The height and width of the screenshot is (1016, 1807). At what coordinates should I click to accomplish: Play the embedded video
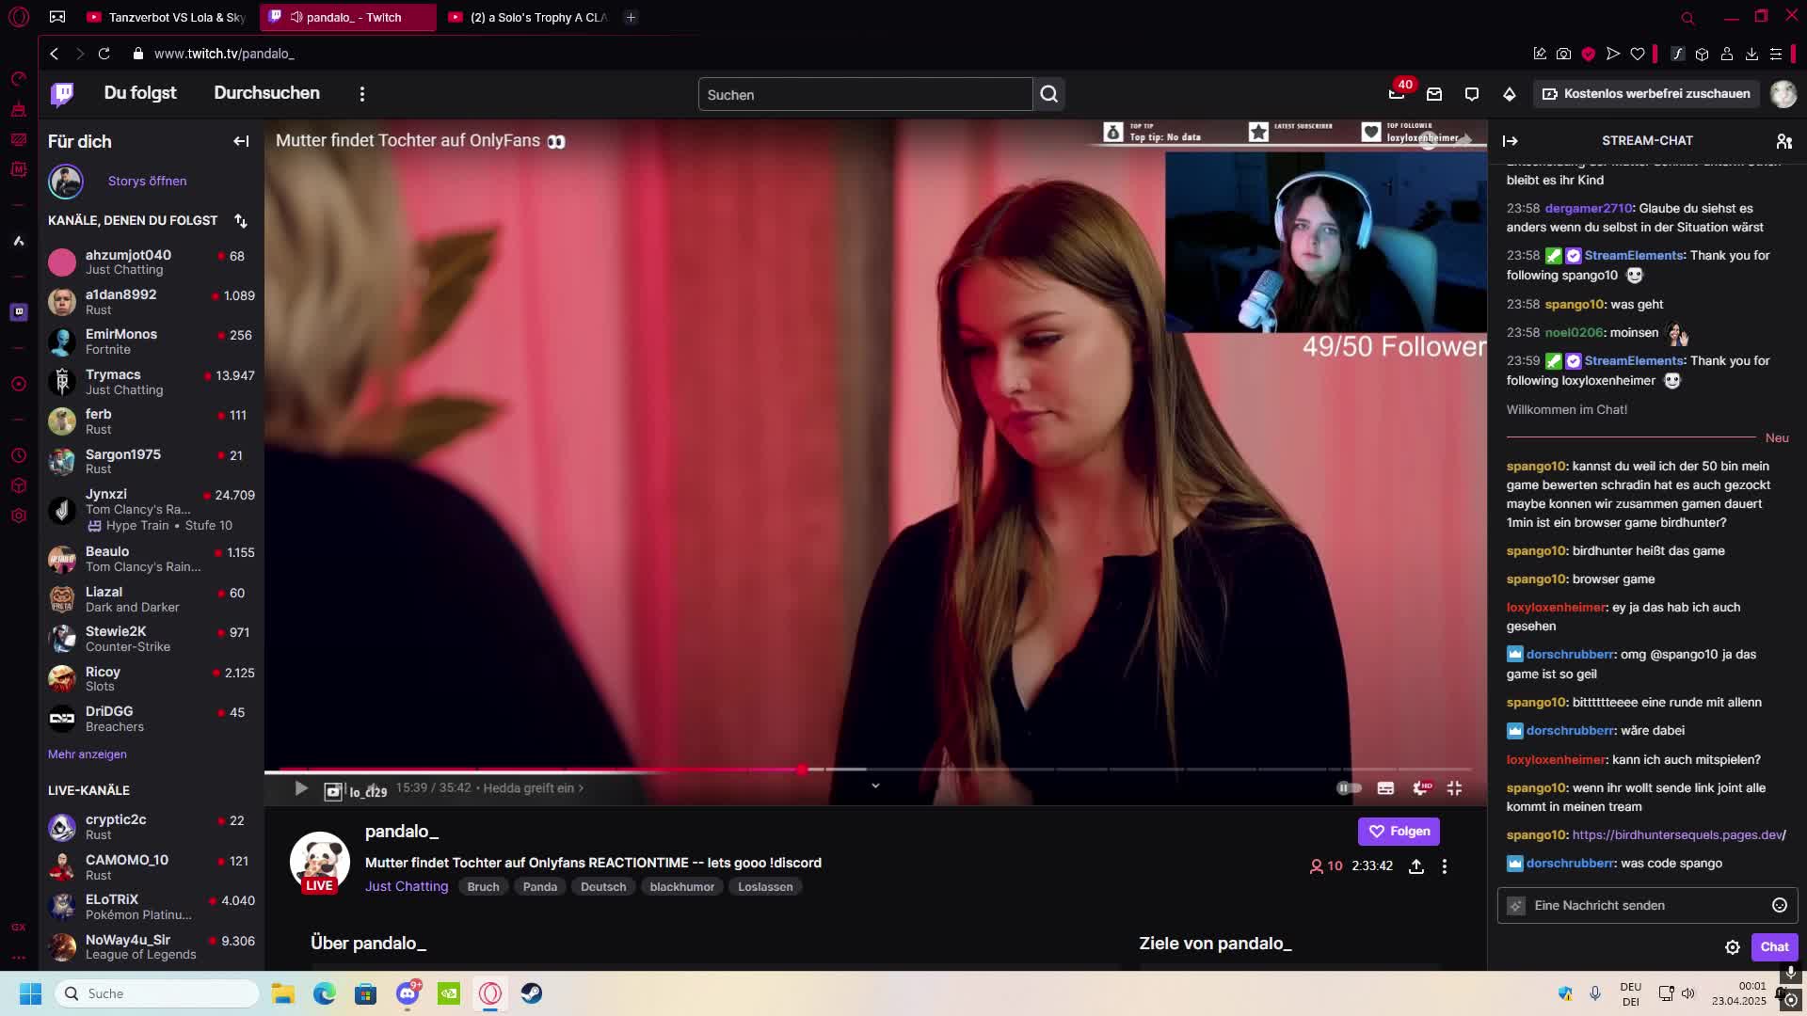pos(301,788)
